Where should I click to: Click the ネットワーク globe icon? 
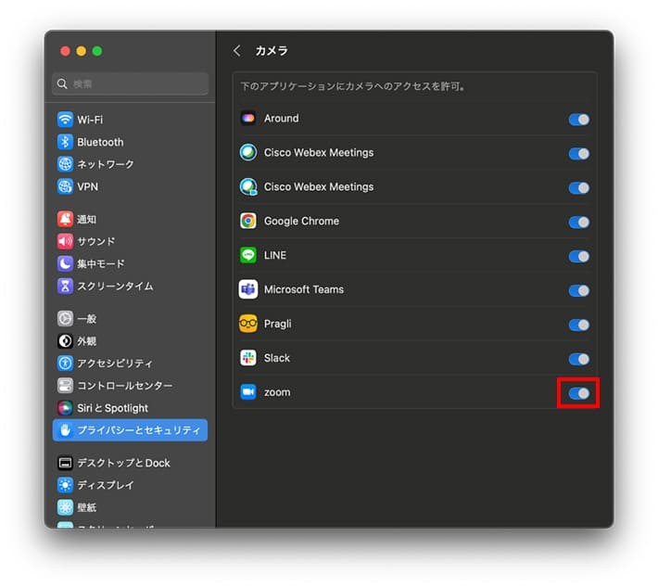coord(65,164)
